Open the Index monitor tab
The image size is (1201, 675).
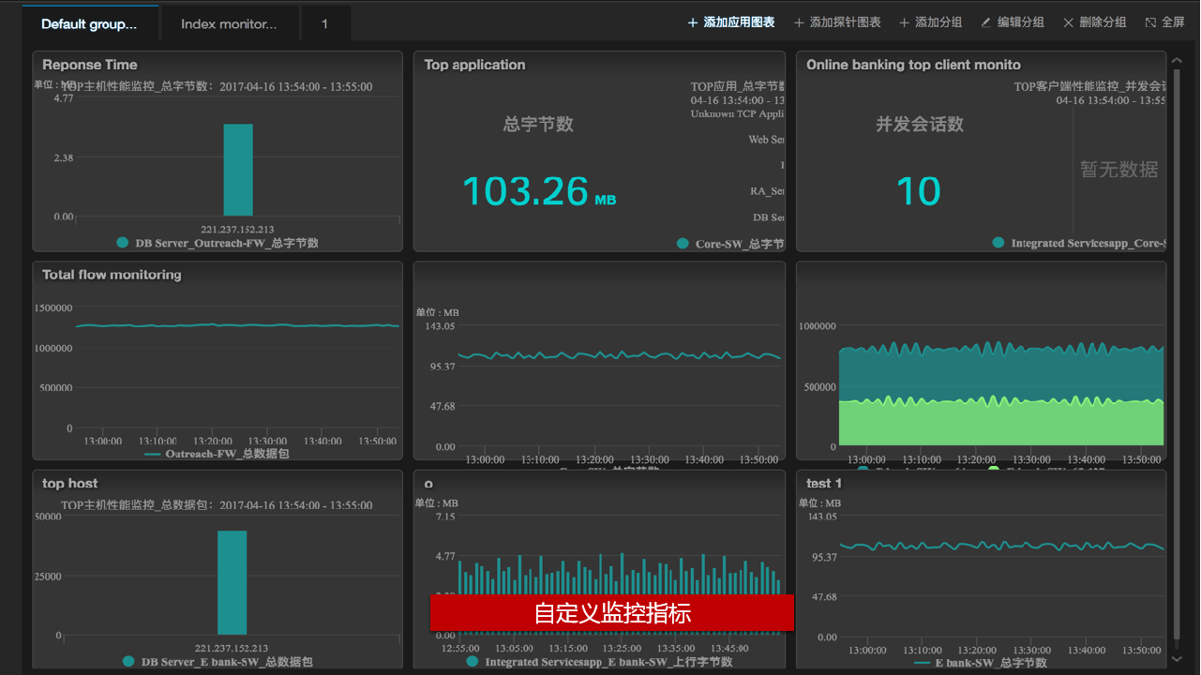pyautogui.click(x=229, y=23)
